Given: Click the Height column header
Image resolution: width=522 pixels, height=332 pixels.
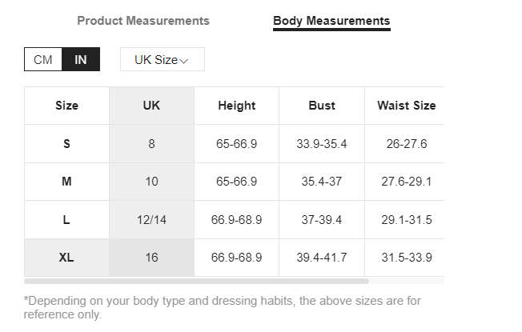Looking at the screenshot, I should point(237,106).
